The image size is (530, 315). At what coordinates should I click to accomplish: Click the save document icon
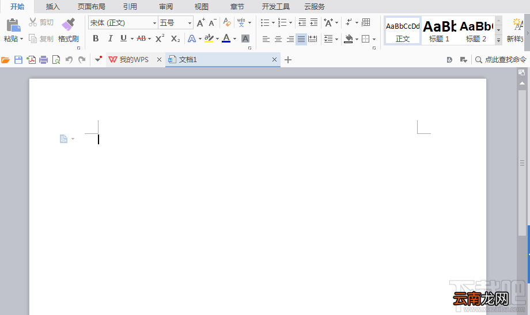(18, 60)
